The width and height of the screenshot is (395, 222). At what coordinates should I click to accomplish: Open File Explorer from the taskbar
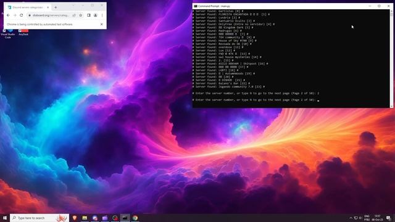pos(85,218)
